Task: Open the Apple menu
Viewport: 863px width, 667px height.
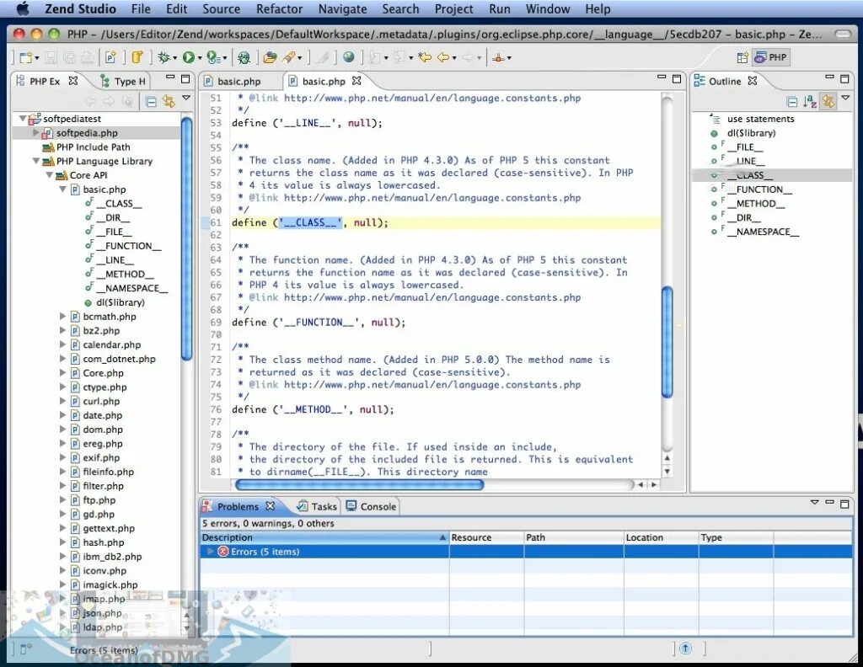Action: (23, 8)
